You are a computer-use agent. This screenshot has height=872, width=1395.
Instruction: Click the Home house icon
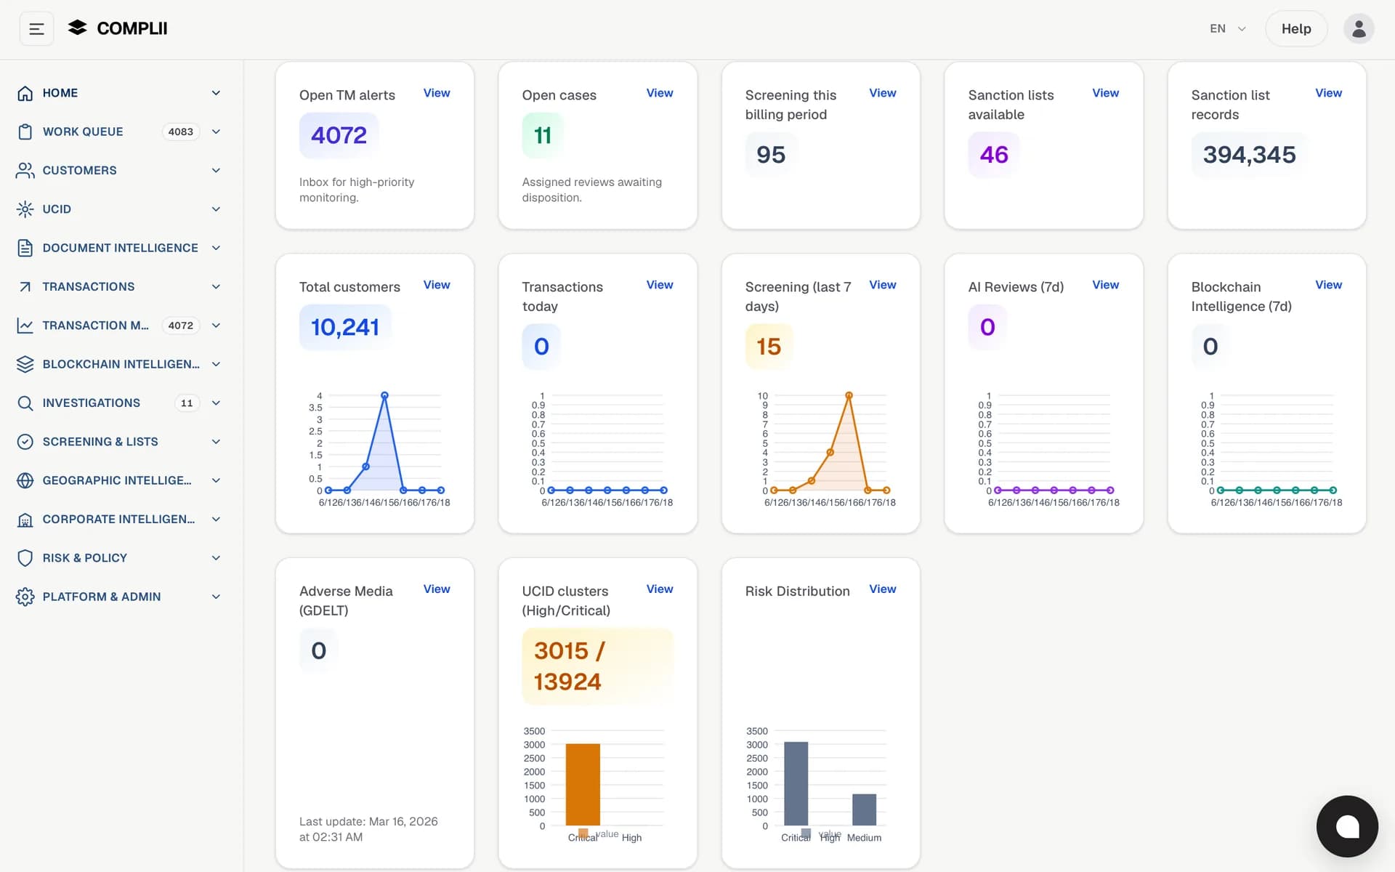[25, 93]
